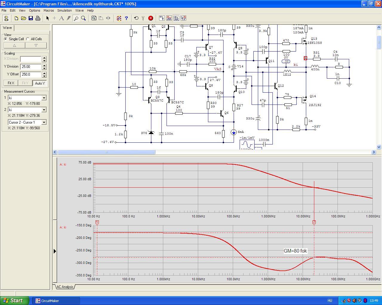Open the Macros menu

49,10
